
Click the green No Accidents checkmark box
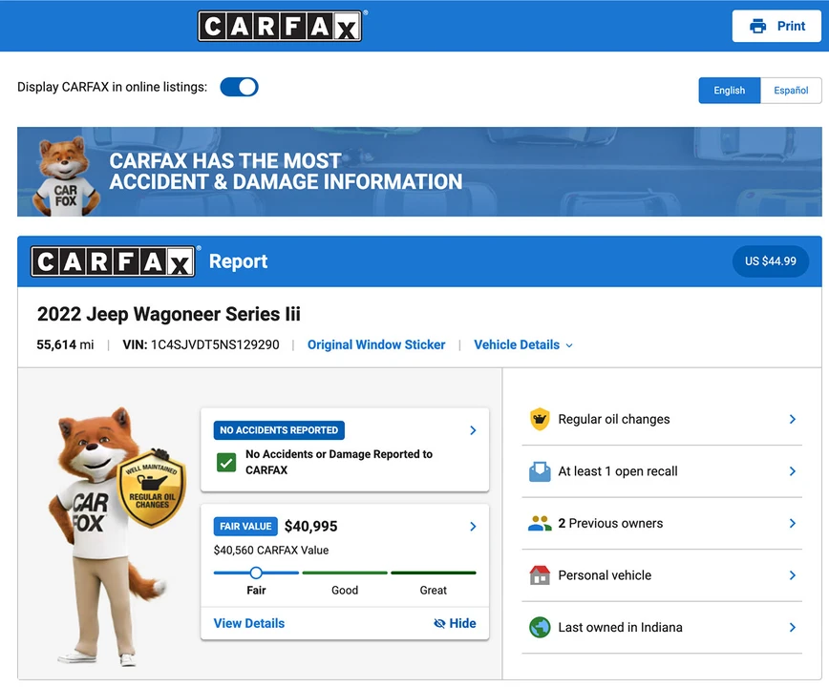pos(226,463)
